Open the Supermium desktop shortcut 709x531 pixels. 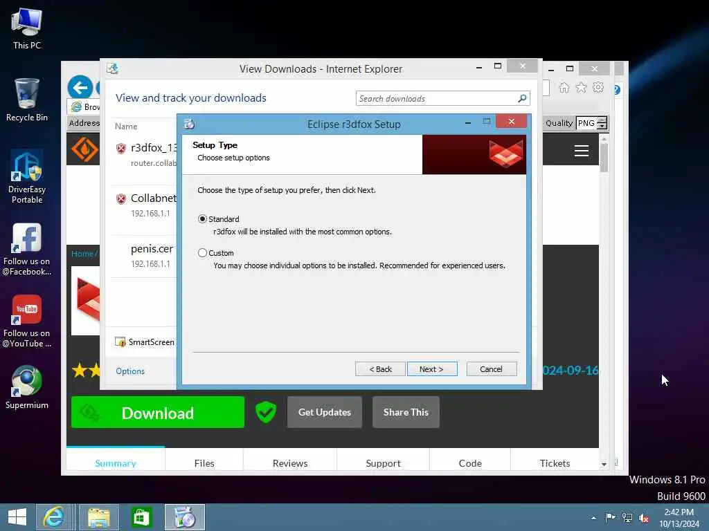[x=27, y=387]
